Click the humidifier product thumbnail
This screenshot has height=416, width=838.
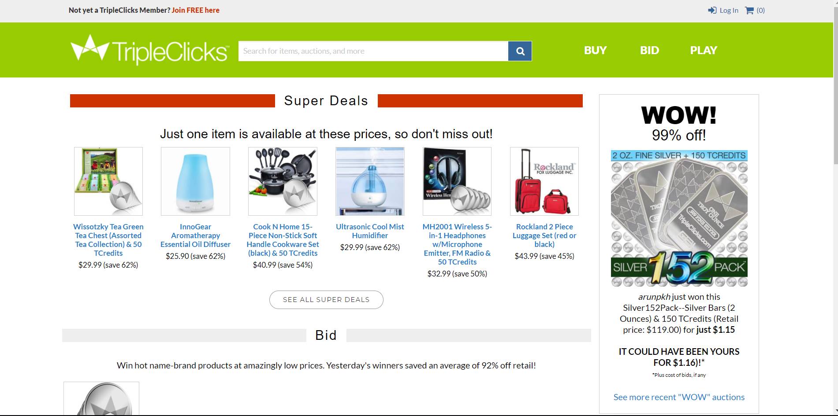pos(369,181)
